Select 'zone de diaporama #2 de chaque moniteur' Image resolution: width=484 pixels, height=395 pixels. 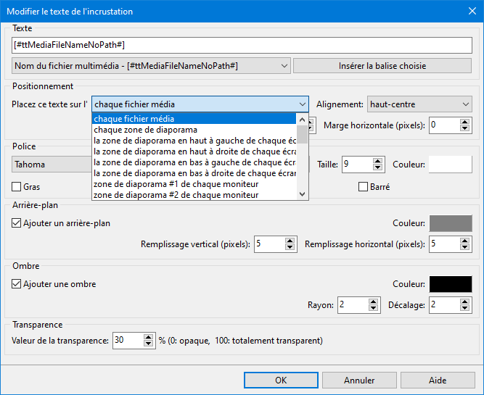pyautogui.click(x=194, y=195)
